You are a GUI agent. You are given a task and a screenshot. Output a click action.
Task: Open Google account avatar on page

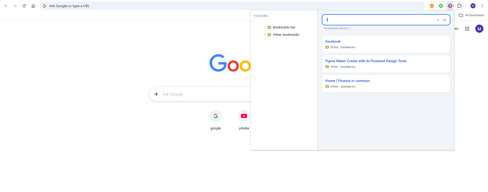click(479, 29)
